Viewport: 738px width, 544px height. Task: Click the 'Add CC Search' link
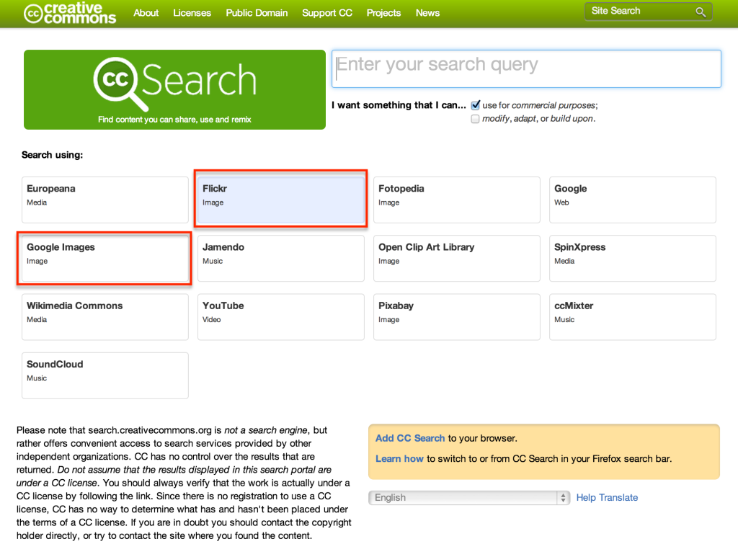tap(410, 438)
